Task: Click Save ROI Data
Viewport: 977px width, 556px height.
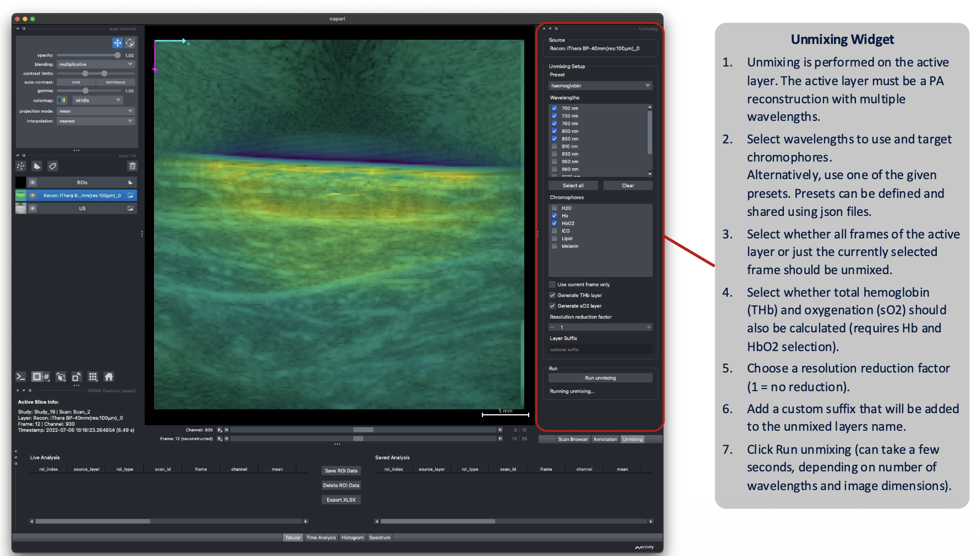Action: pyautogui.click(x=341, y=471)
